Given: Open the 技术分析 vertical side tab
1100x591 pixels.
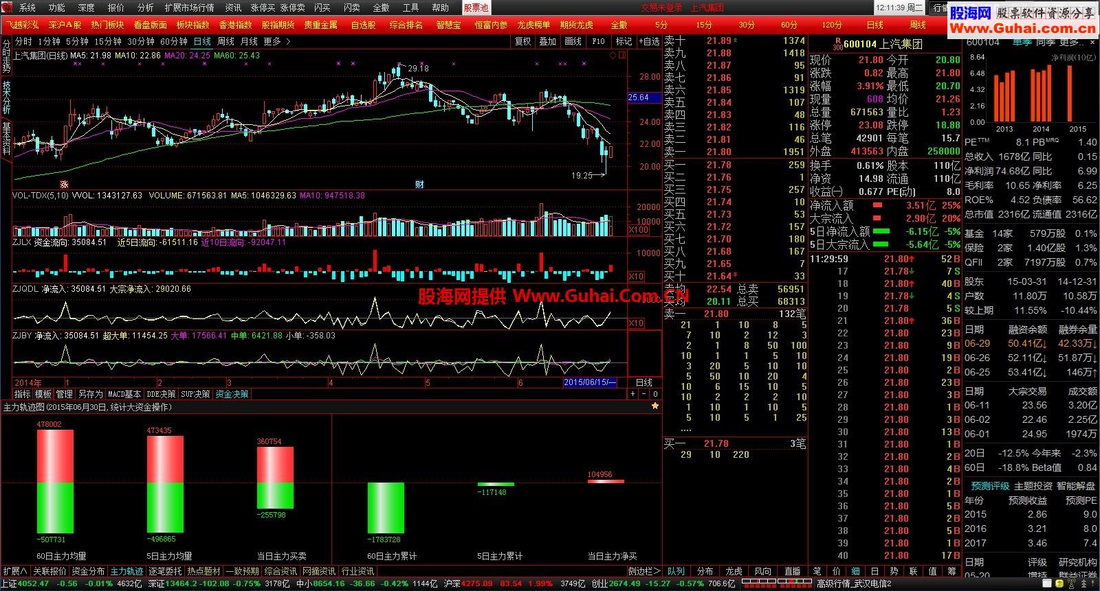Looking at the screenshot, I should click(x=6, y=97).
